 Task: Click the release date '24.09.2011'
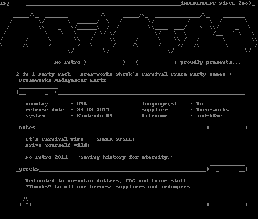93,110
